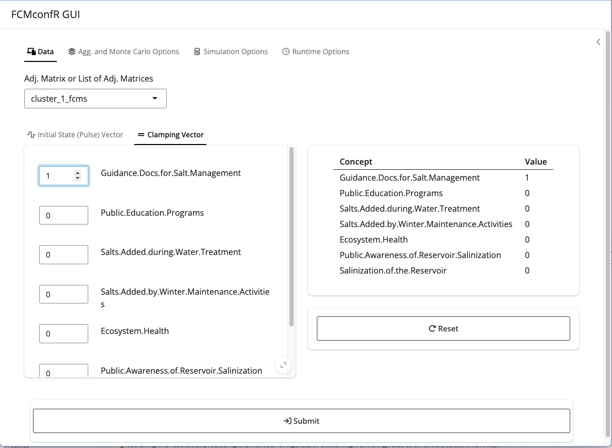Click the FCMconfR GUI title
The height and width of the screenshot is (448, 612).
tap(45, 14)
